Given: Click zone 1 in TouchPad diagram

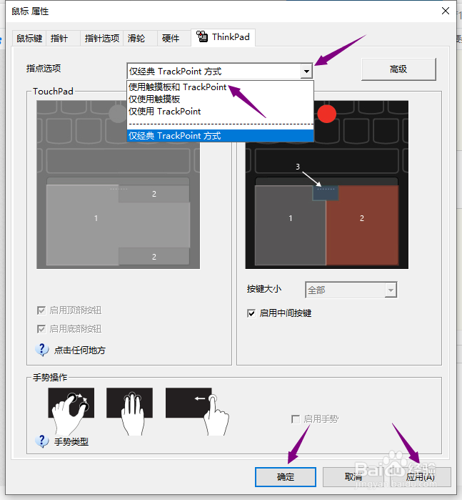Looking at the screenshot, I should tap(96, 225).
